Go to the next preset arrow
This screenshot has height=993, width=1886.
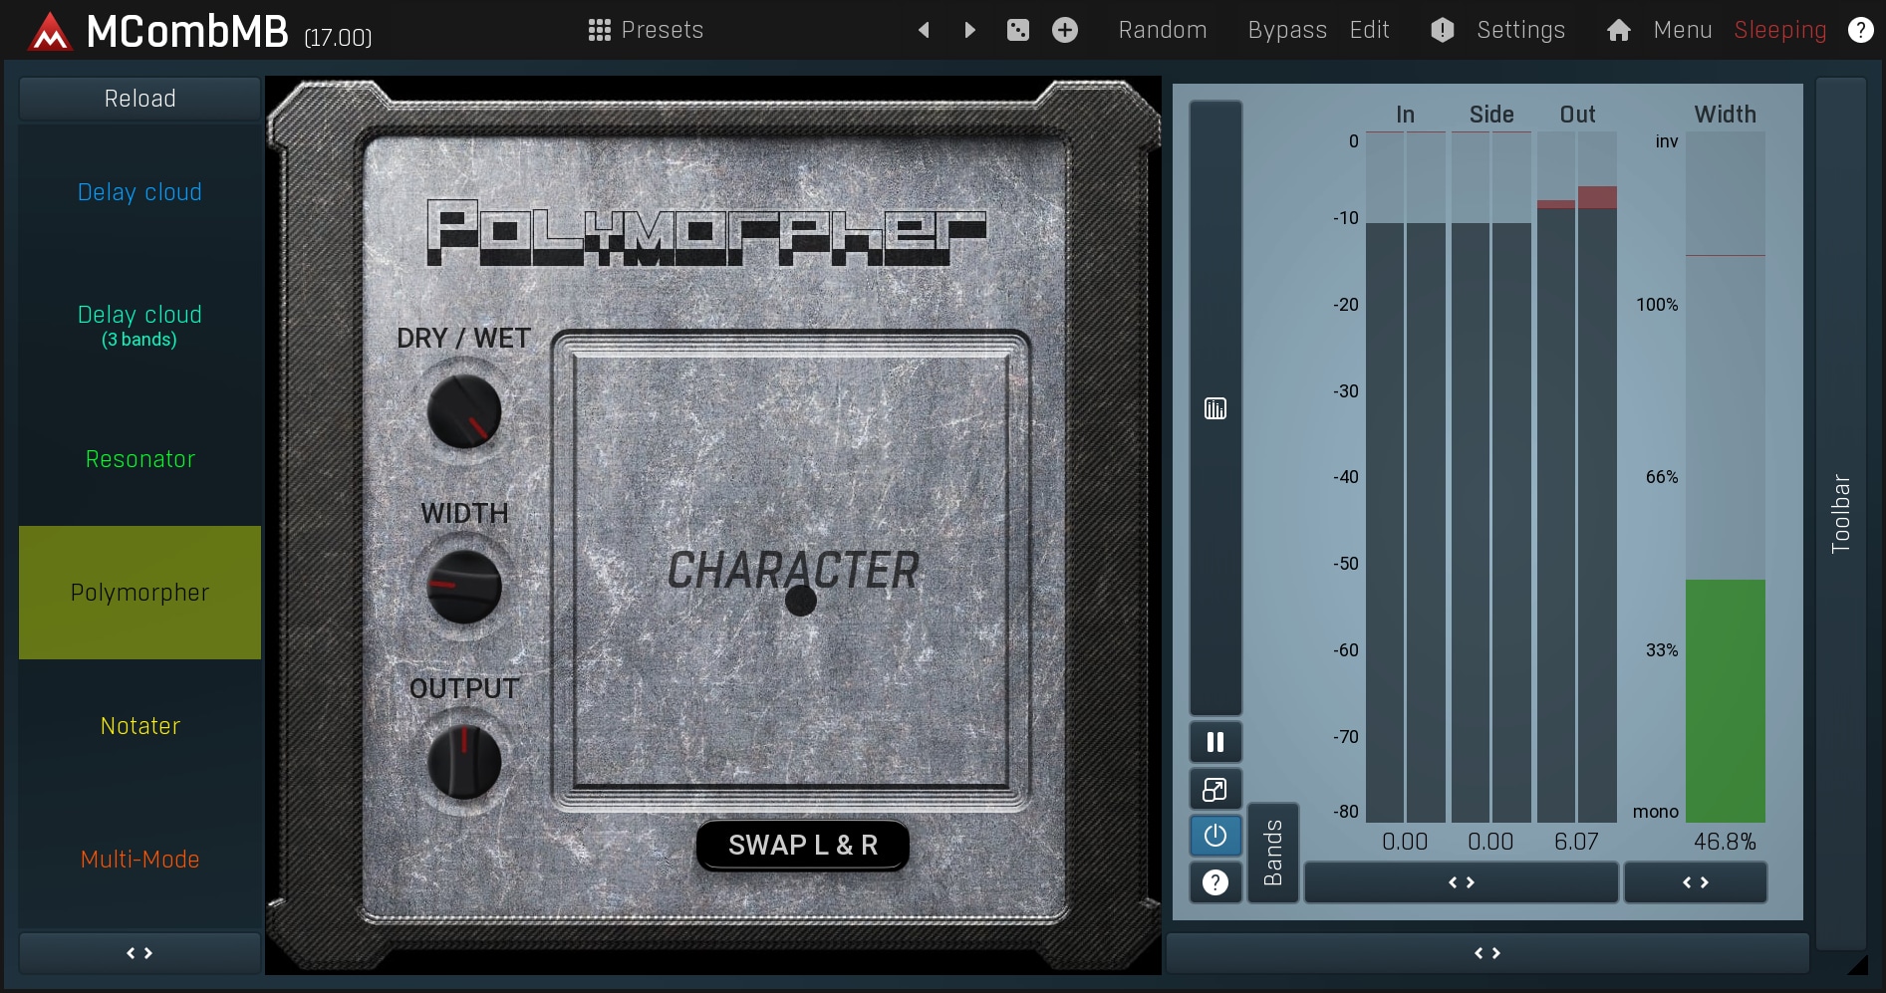point(969,30)
